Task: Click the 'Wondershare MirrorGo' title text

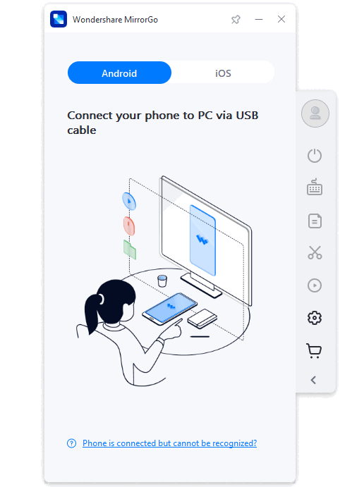Action: 115,20
